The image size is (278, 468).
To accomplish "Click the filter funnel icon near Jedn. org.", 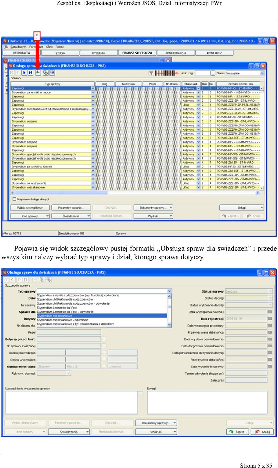I will tap(151, 73).
